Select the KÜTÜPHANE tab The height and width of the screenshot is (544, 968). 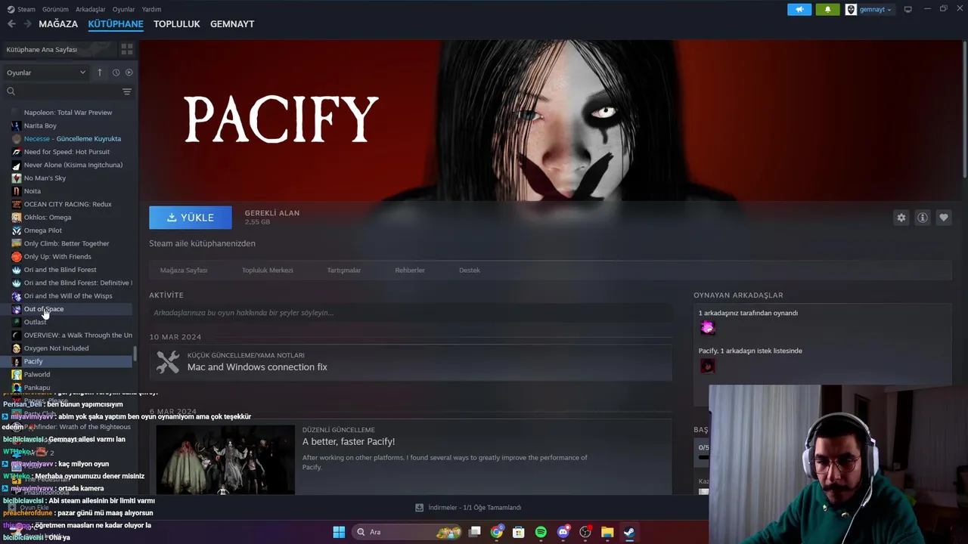pos(116,24)
